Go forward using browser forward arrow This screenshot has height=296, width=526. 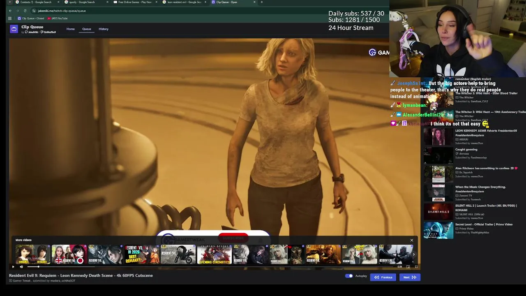click(x=17, y=11)
